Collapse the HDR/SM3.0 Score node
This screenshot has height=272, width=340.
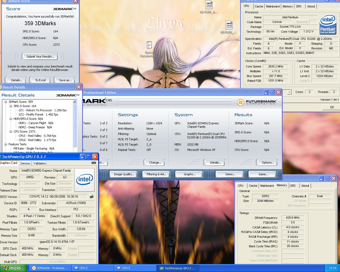click(11, 119)
